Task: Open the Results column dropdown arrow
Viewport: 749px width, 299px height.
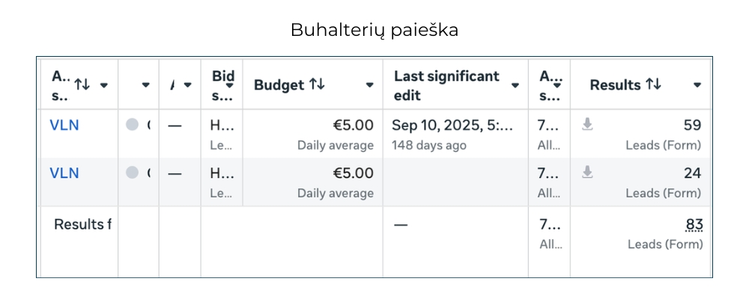Action: (697, 85)
